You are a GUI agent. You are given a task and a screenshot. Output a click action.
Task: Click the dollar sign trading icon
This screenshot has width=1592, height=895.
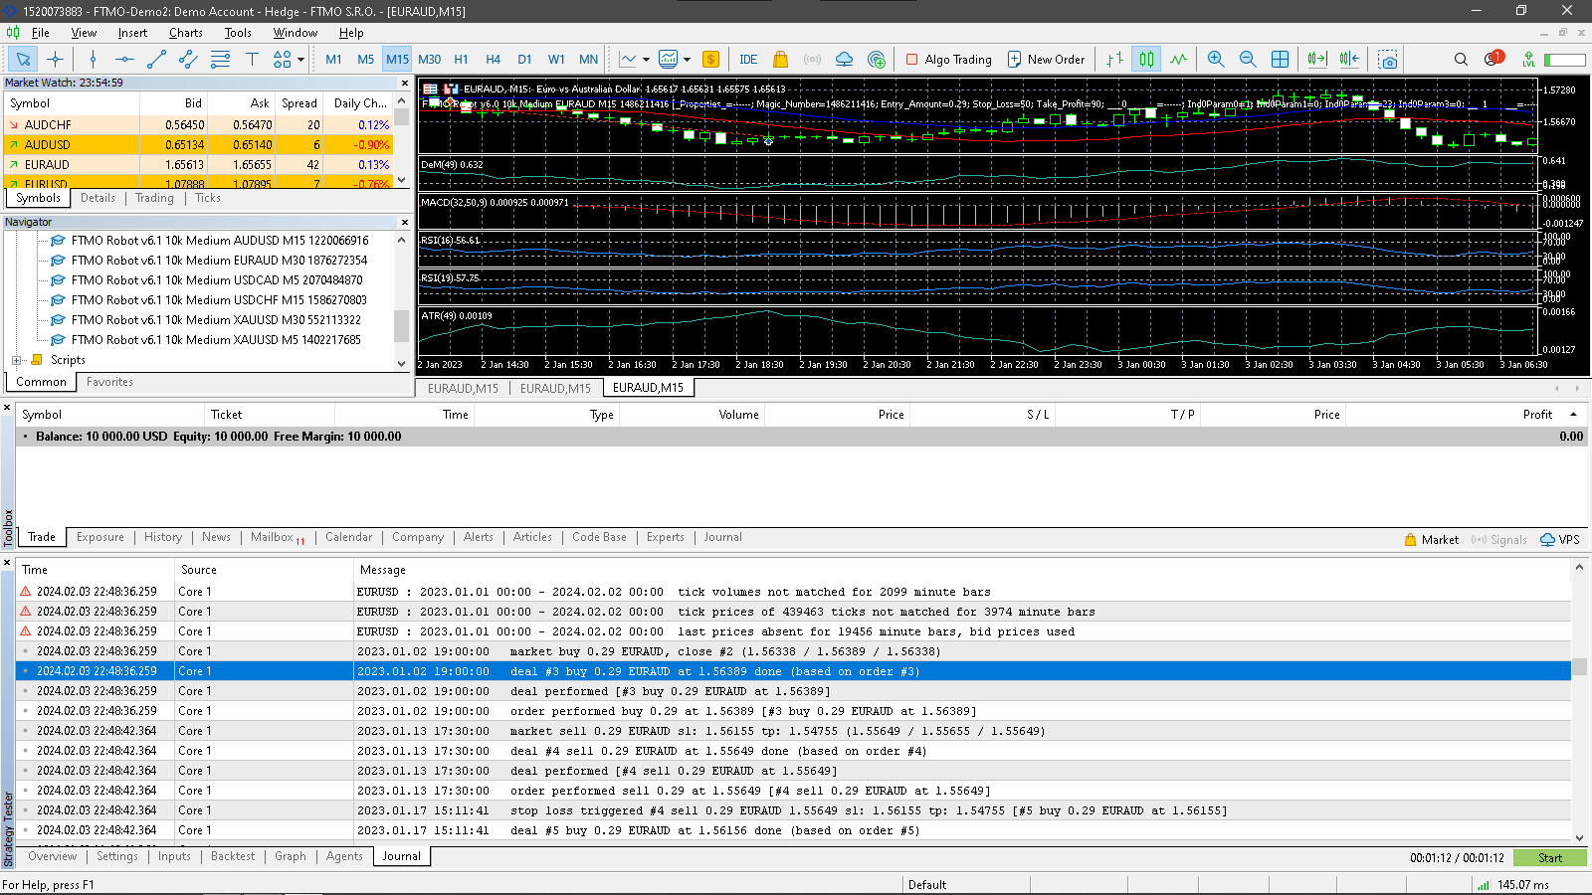coord(710,59)
